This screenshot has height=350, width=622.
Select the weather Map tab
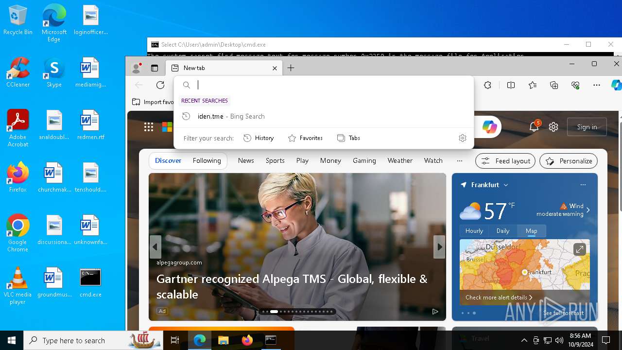coord(532,231)
